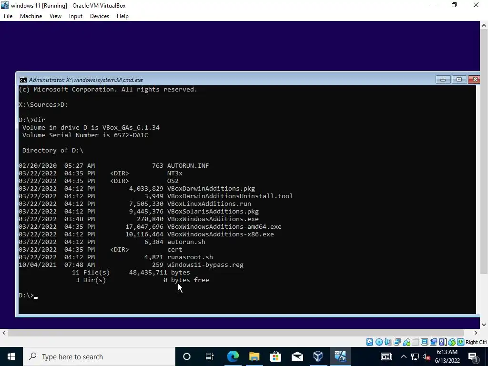Open the Machine menu
488x366 pixels.
coord(31,16)
